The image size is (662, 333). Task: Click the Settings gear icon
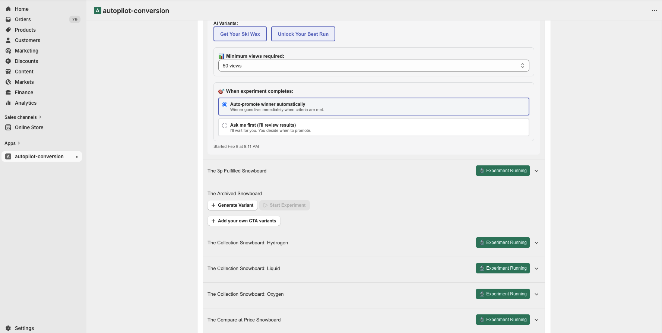point(8,328)
